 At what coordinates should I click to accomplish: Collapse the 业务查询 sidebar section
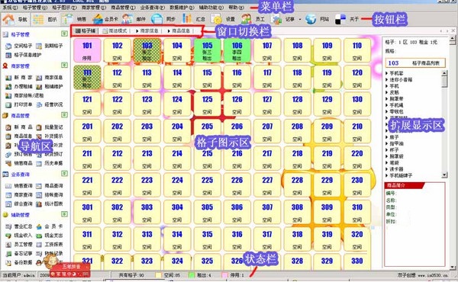pyautogui.click(x=64, y=174)
